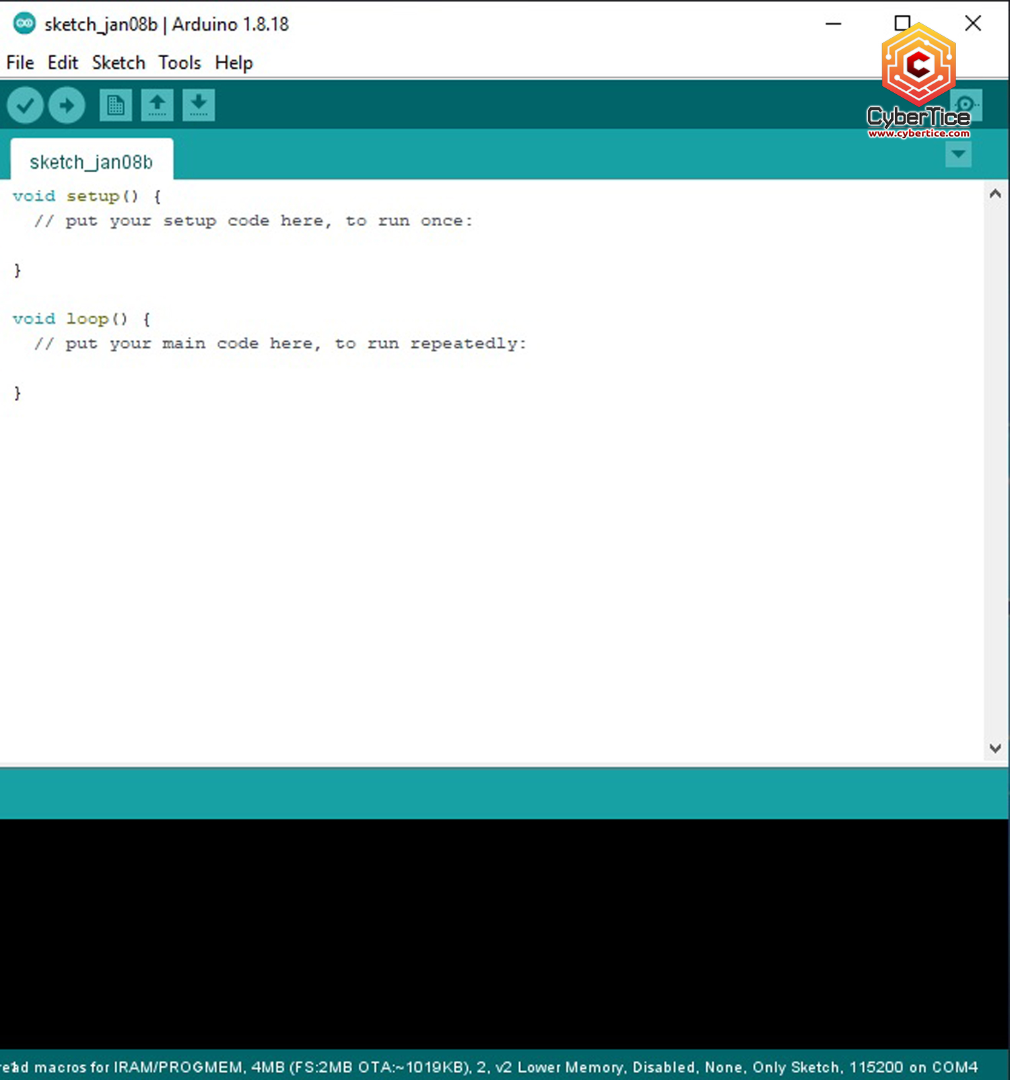
Task: Click the Save sketch down-arrow icon
Action: tap(199, 106)
